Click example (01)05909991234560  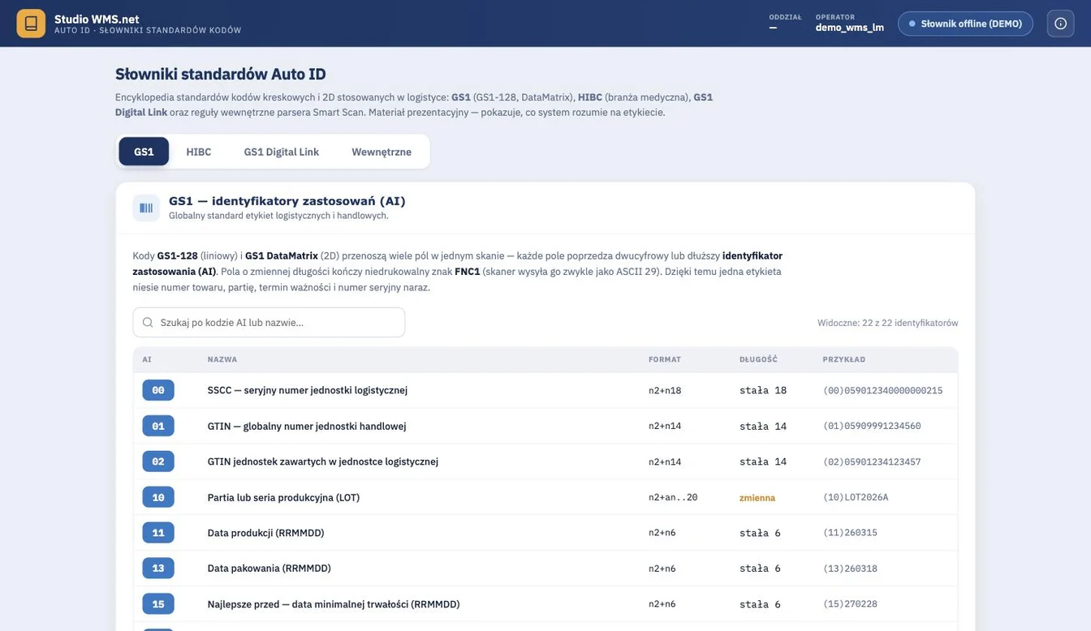tap(872, 426)
